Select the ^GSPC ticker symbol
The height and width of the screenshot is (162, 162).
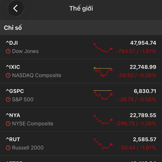click(x=15, y=91)
